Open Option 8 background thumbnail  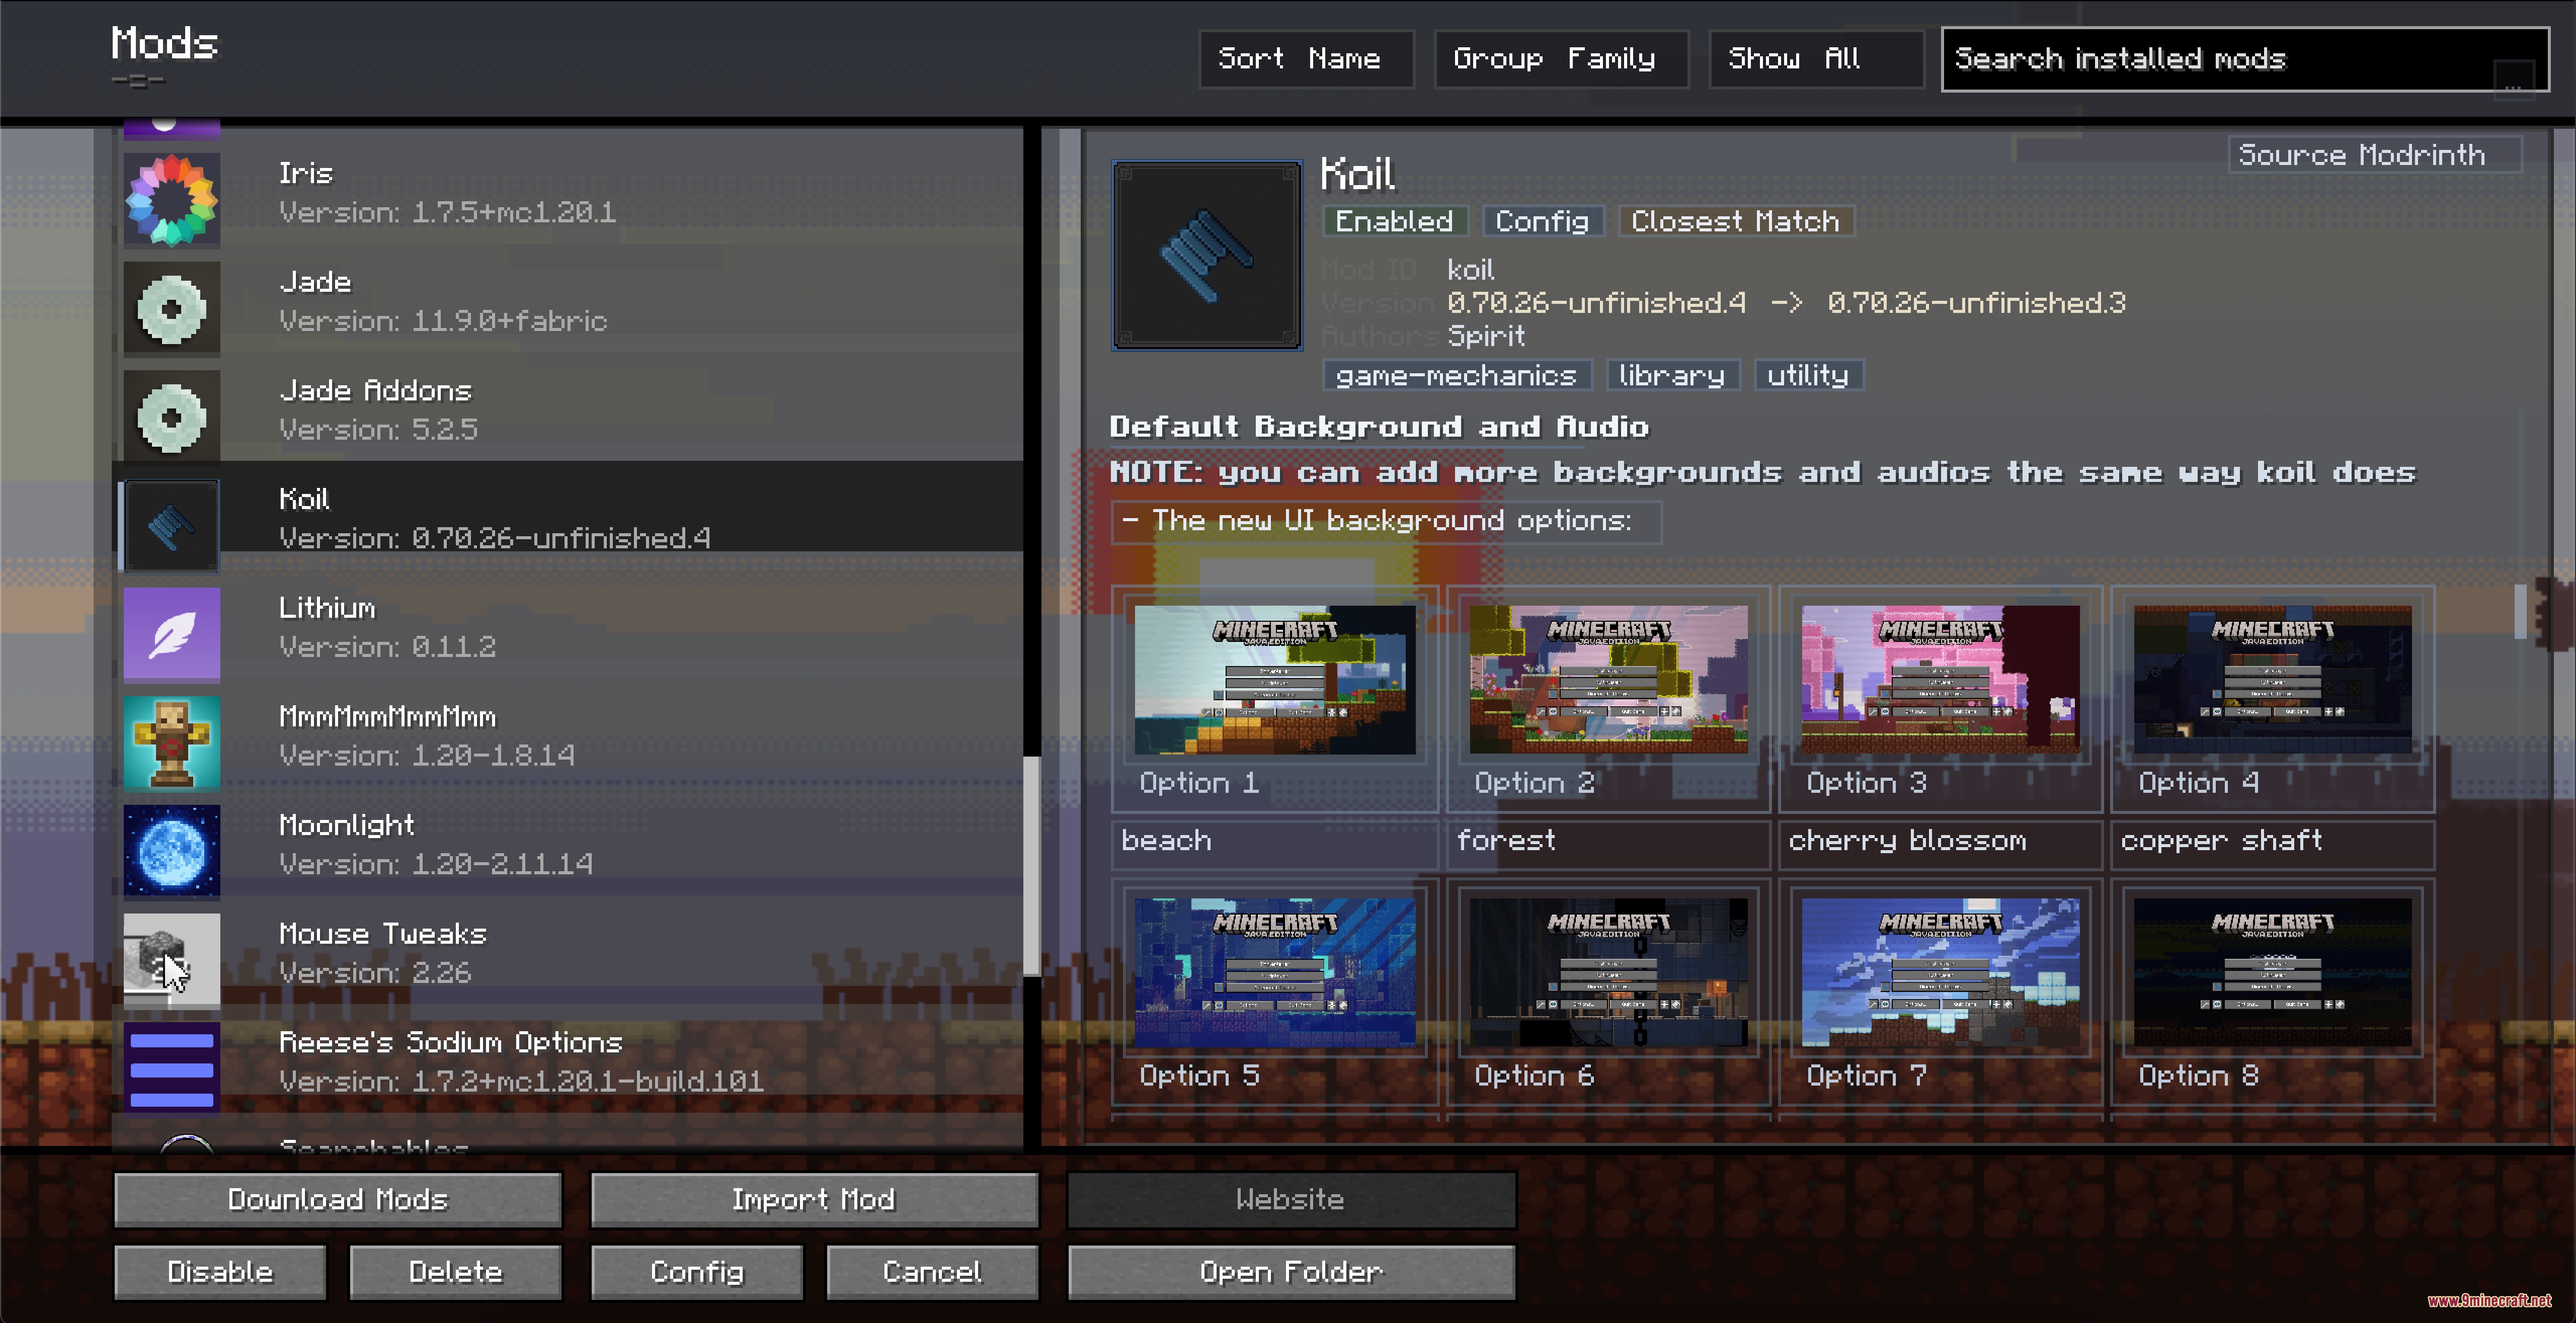pyautogui.click(x=2272, y=972)
